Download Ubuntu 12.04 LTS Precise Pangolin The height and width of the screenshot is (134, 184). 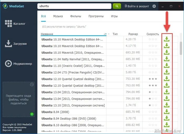coord(167,72)
